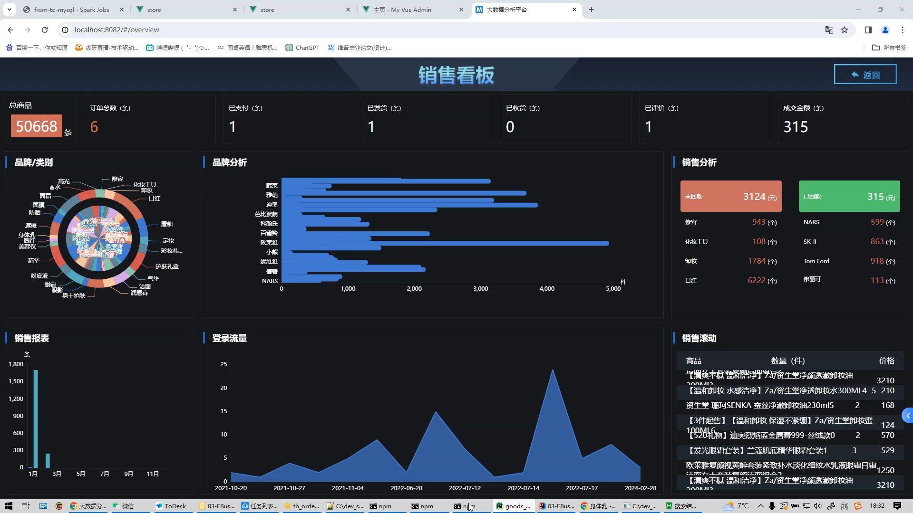Open the ChatGPT bookmark
This screenshot has width=913, height=513.
(302, 47)
